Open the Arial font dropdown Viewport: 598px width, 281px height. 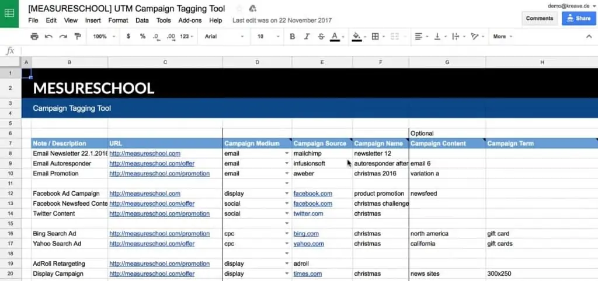point(224,37)
